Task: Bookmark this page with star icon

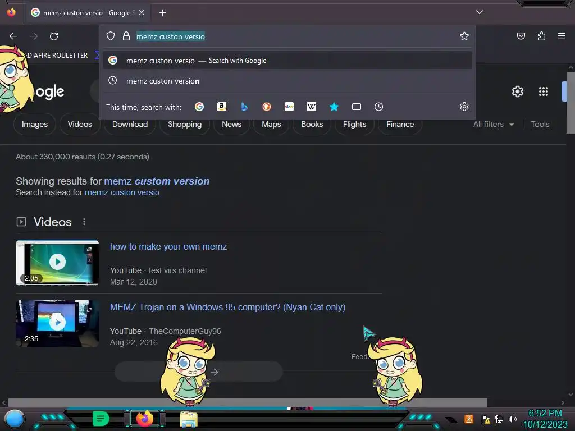Action: pos(464,36)
